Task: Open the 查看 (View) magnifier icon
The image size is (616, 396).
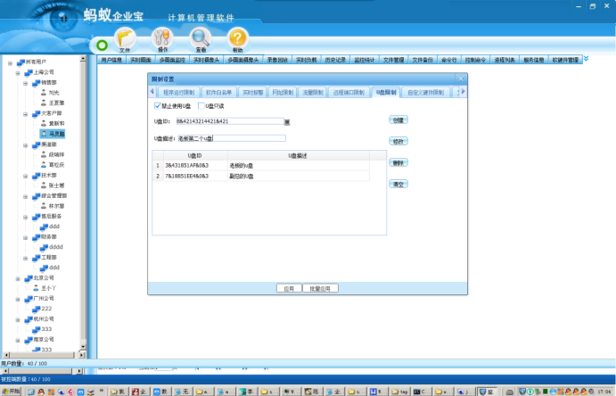Action: point(201,39)
